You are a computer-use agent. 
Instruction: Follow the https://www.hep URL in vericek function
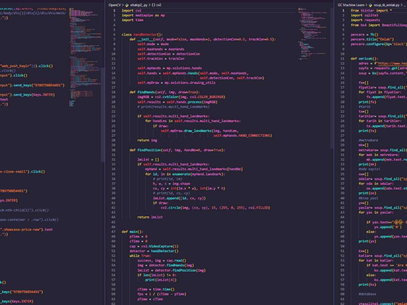(392, 63)
